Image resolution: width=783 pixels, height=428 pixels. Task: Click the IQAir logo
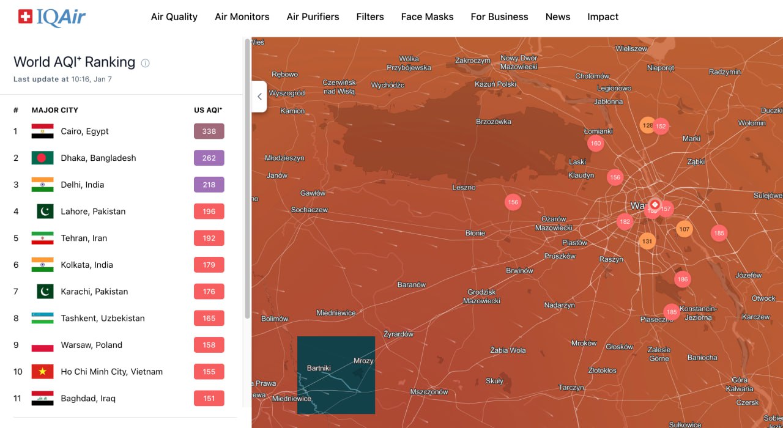click(52, 17)
